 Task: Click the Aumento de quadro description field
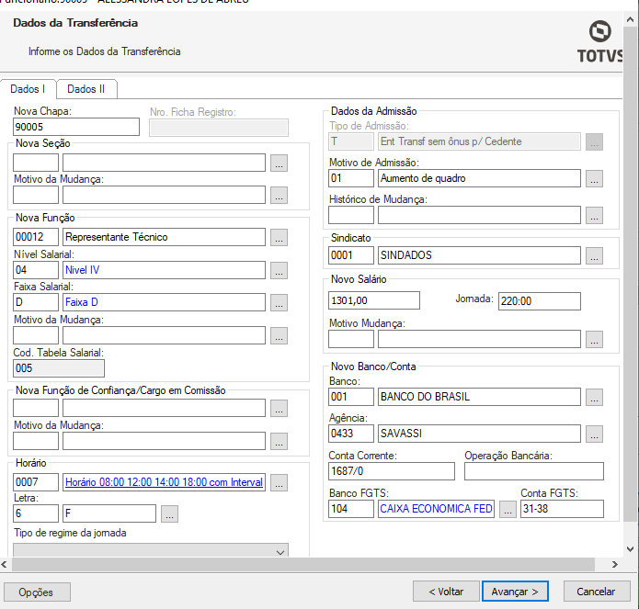479,178
